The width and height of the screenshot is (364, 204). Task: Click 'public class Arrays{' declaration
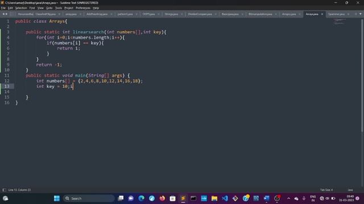[42, 22]
